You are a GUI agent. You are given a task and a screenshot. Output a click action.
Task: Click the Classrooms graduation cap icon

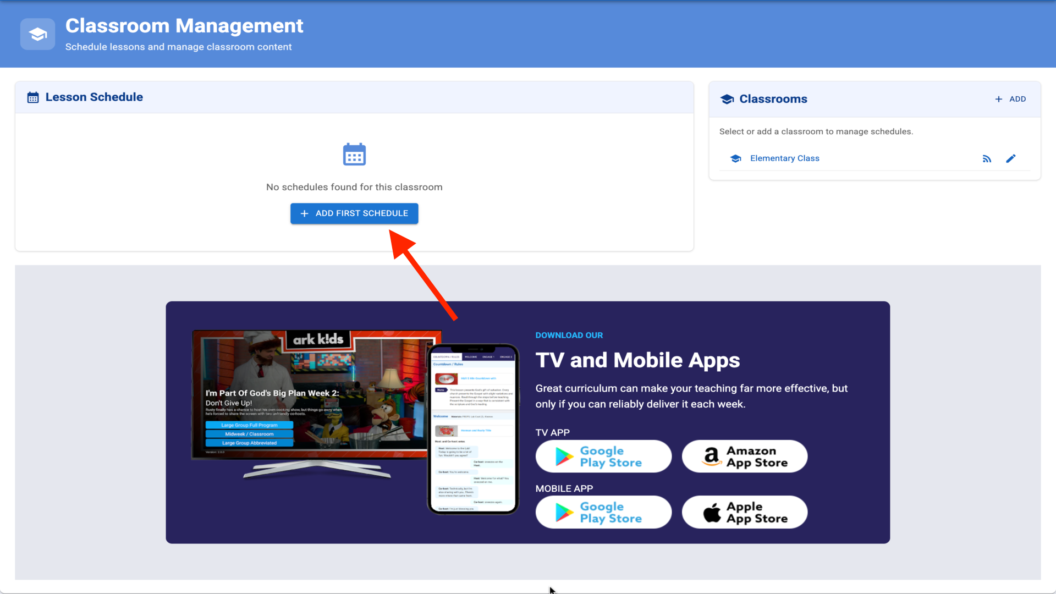tap(727, 99)
